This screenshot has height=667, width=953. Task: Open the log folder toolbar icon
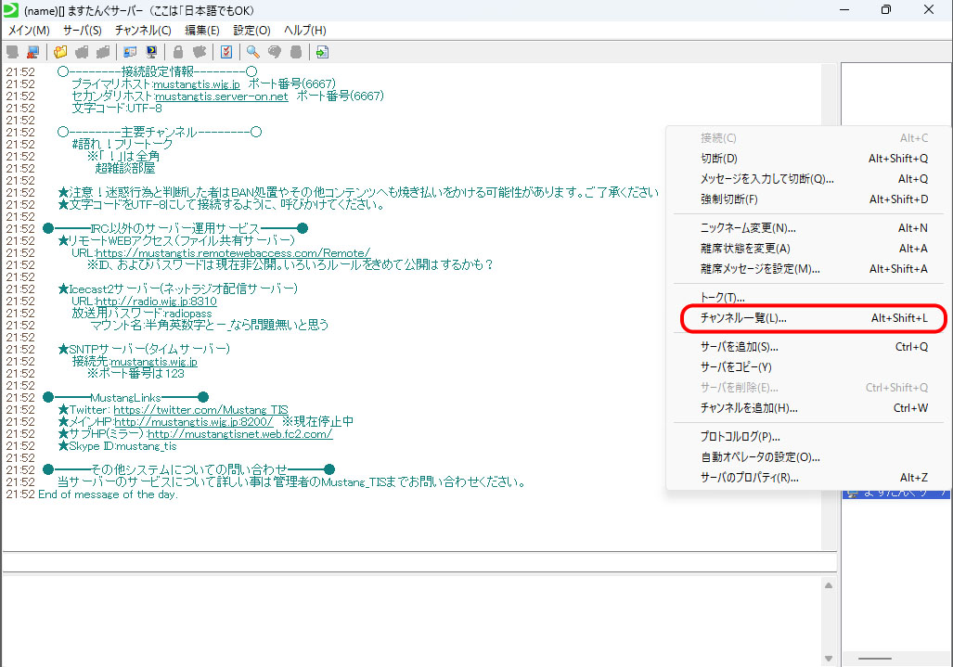tap(60, 52)
